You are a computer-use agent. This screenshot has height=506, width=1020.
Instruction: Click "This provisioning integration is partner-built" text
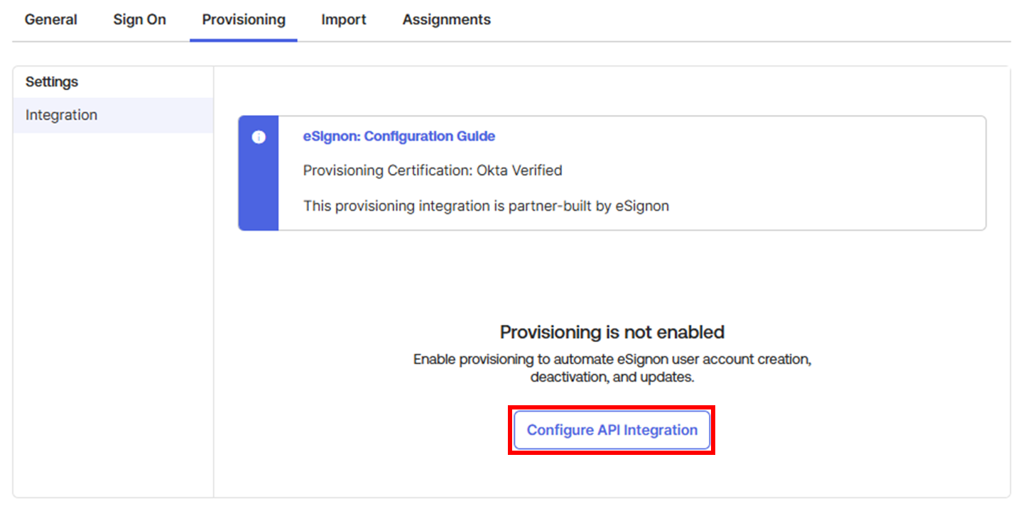(486, 206)
